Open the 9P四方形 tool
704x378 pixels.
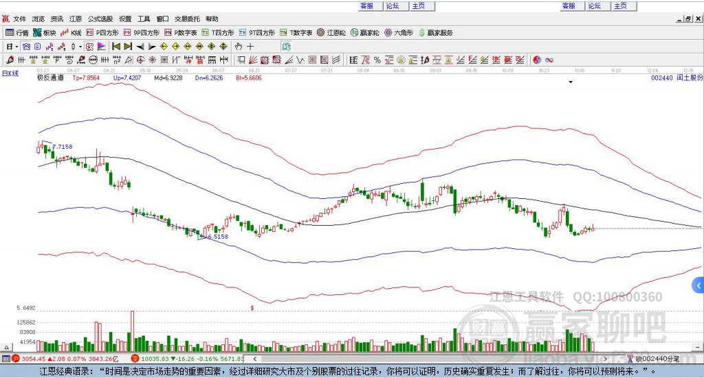click(x=142, y=33)
